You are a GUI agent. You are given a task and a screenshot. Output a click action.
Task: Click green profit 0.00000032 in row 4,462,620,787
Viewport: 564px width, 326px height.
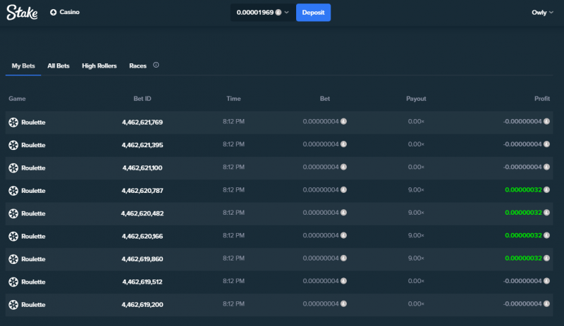pyautogui.click(x=523, y=190)
